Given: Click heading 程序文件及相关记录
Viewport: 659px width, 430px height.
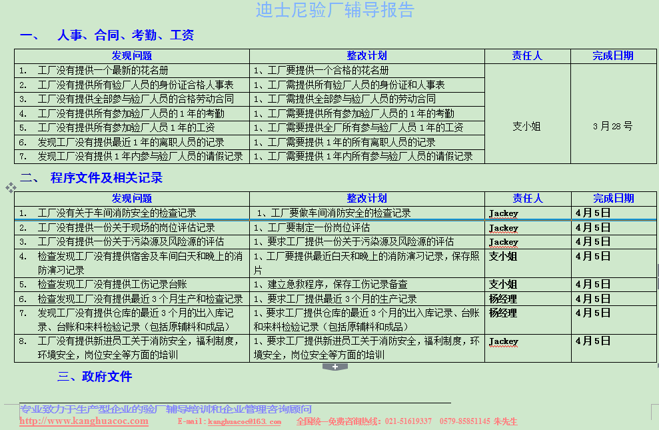Looking at the screenshot, I should point(107,178).
